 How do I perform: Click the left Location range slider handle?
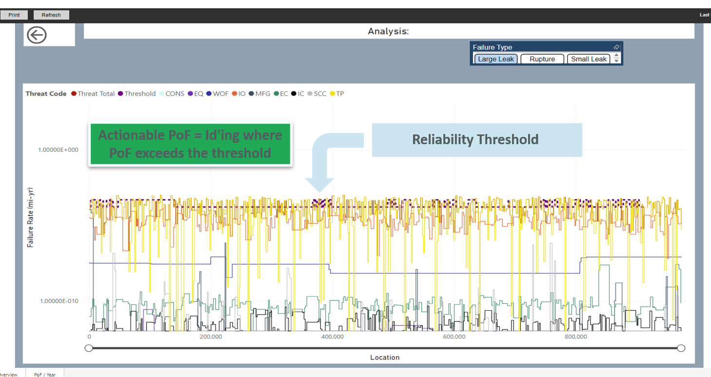(89, 348)
